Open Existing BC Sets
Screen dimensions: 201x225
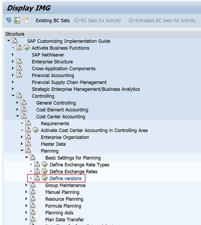(53, 20)
